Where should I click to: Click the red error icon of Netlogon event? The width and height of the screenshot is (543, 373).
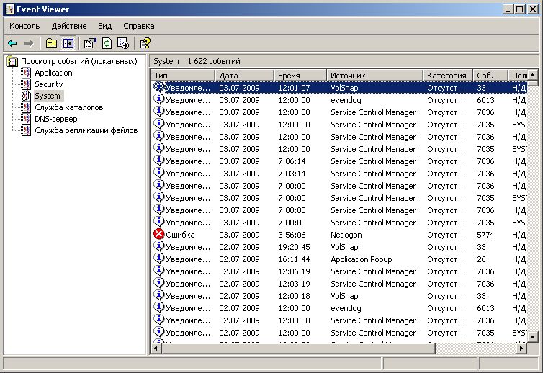click(x=158, y=235)
